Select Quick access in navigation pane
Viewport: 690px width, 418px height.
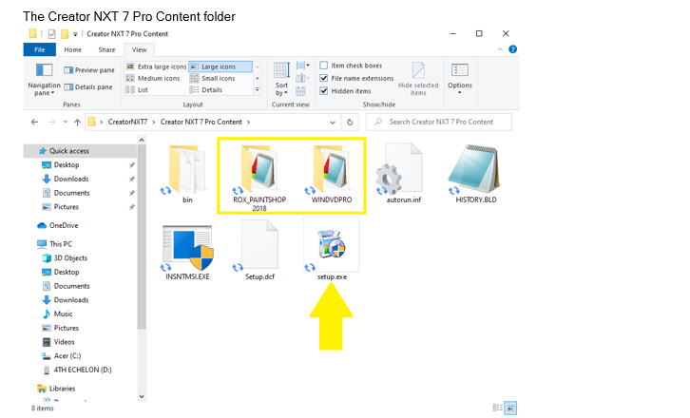point(80,151)
